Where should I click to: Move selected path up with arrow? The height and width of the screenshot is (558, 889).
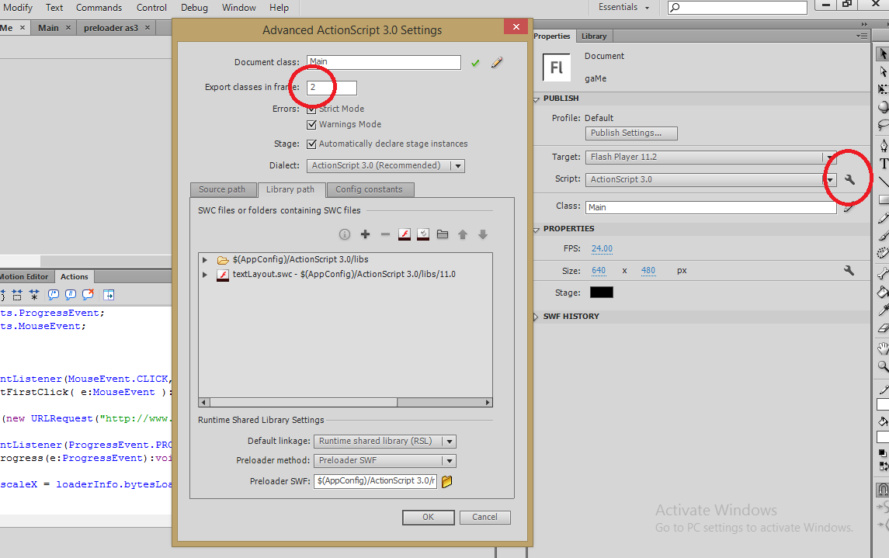tap(463, 234)
